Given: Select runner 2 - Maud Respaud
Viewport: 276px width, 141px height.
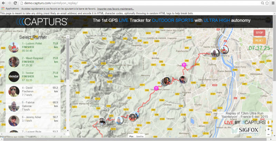Looking at the screenshot, I should [33, 62].
